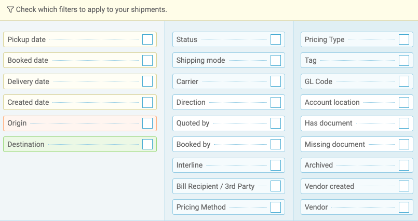Select the Created date filter checkbox
The height and width of the screenshot is (221, 418).
[x=147, y=102]
